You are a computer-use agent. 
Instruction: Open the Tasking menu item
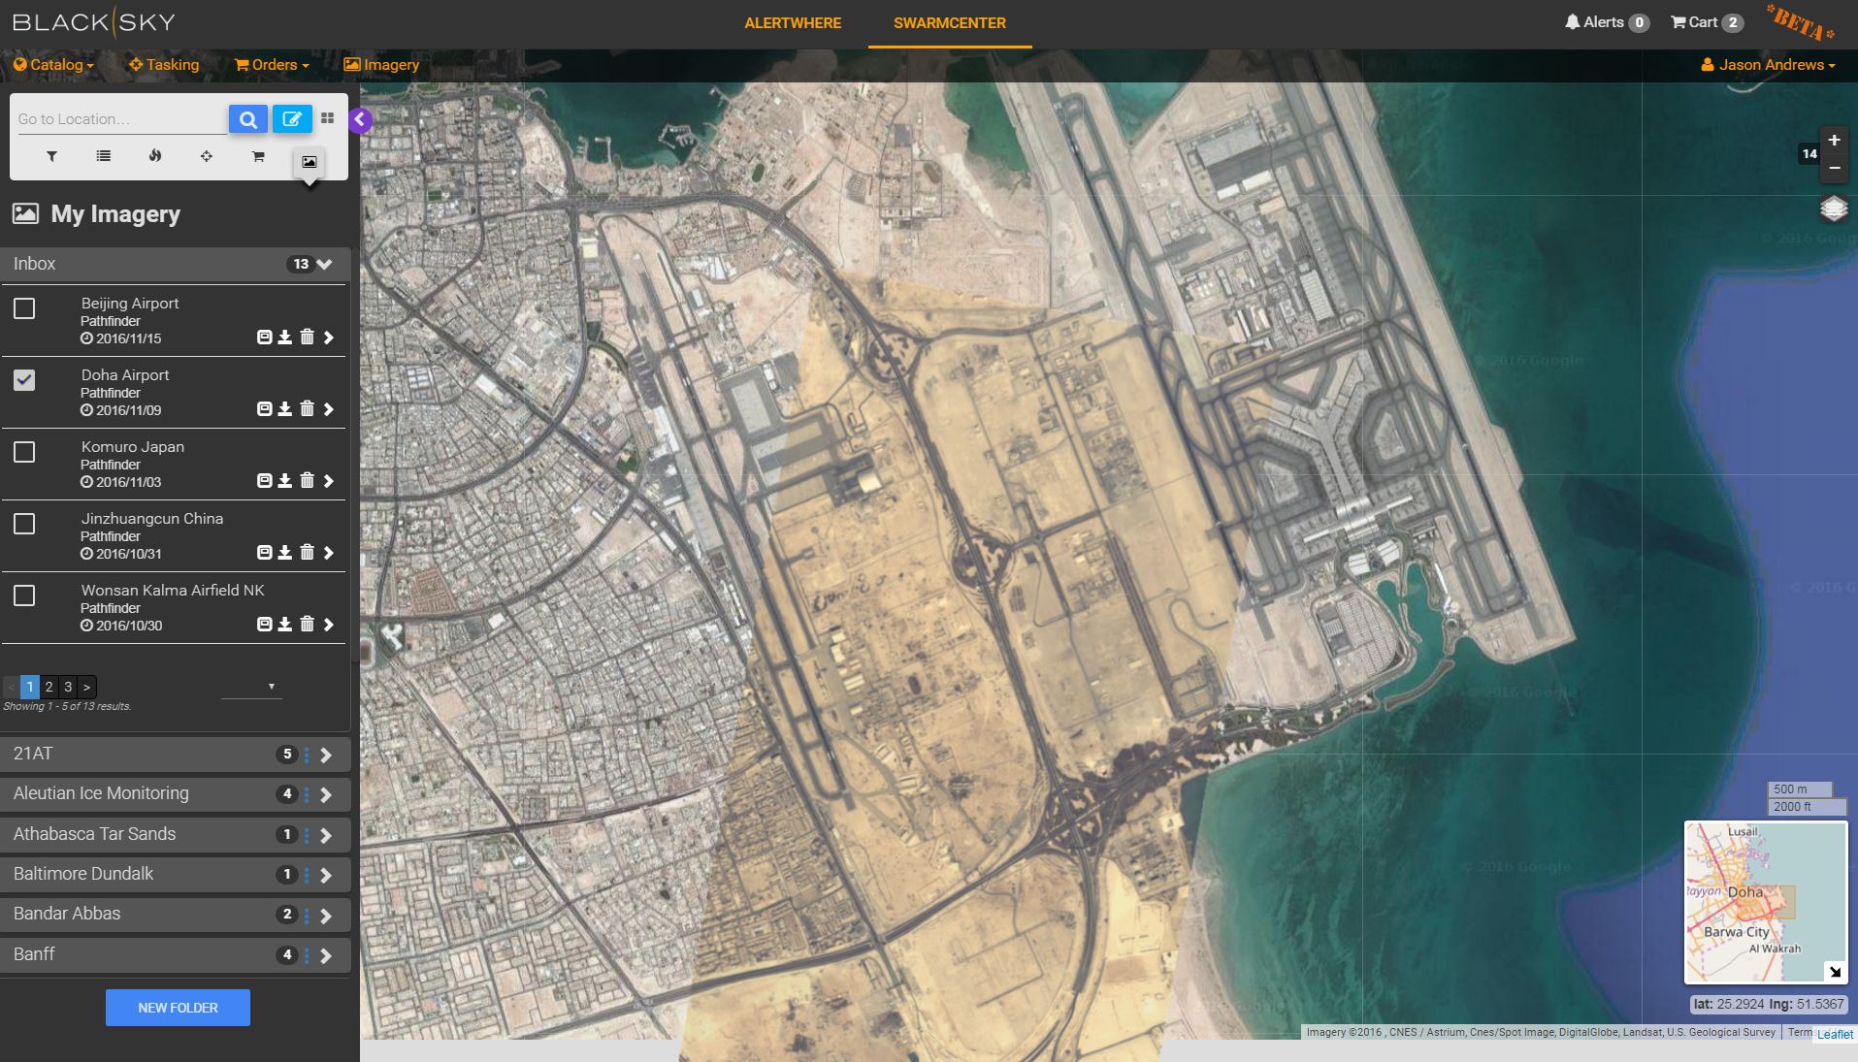[x=164, y=65]
